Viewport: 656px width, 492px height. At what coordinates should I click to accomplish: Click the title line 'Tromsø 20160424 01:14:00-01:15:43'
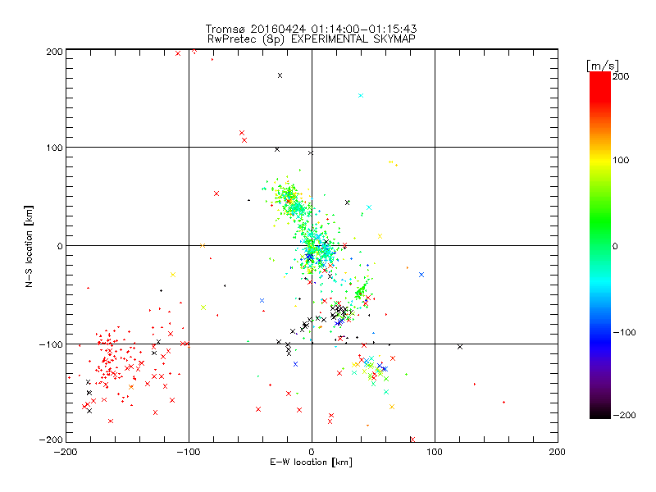coord(311,29)
